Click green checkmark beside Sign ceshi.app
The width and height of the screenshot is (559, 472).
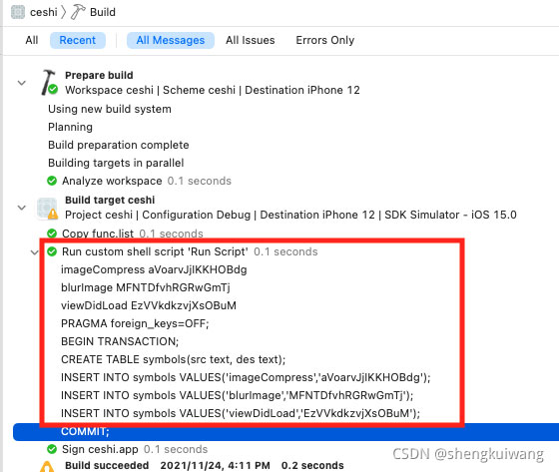[52, 449]
